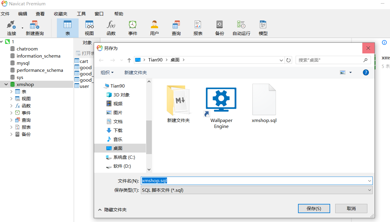390x222 pixels.
Task: Click the 函数 (Functions) toolbar icon
Action: tap(111, 27)
